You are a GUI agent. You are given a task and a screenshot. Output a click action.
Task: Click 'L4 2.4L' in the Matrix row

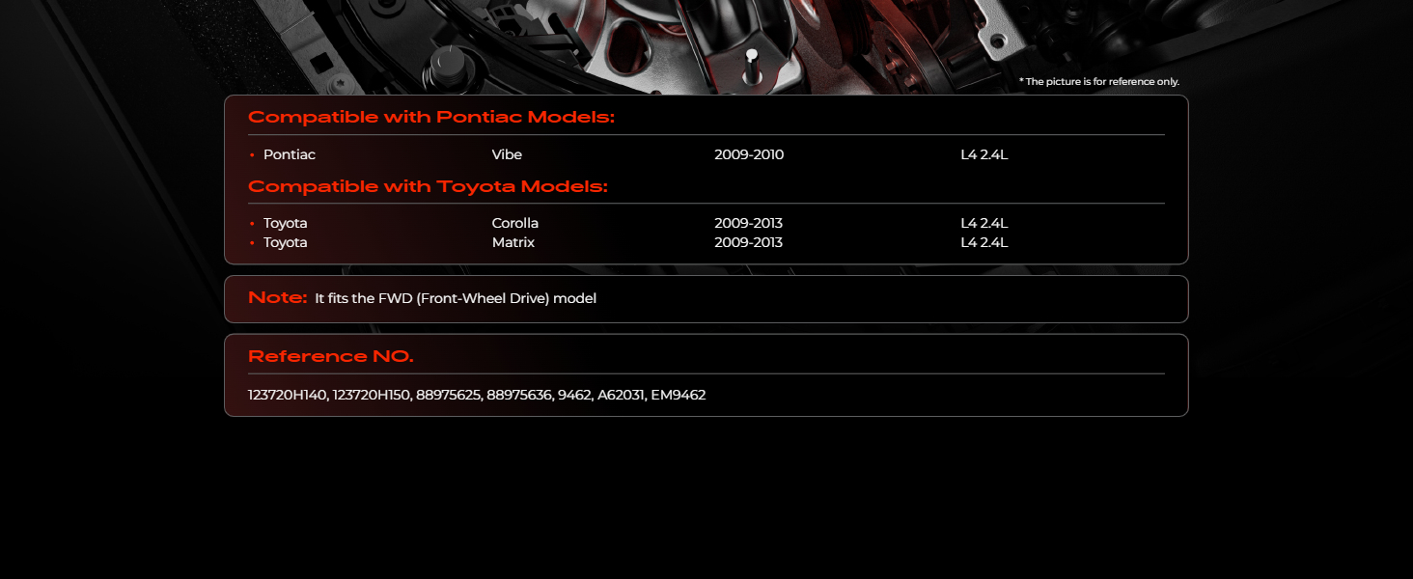pyautogui.click(x=984, y=242)
